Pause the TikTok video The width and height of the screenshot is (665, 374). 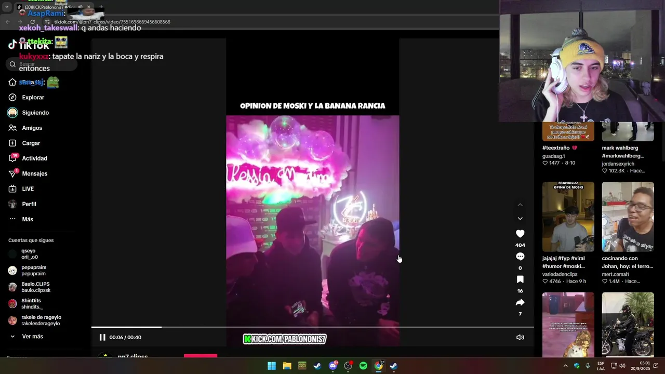(x=102, y=337)
